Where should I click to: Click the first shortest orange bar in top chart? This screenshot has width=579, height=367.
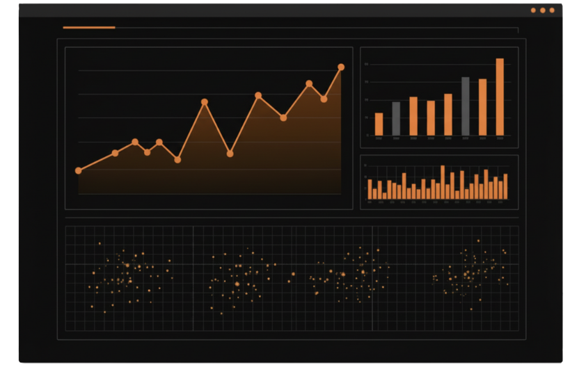click(379, 124)
